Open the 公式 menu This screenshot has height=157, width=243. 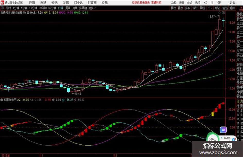190,3
